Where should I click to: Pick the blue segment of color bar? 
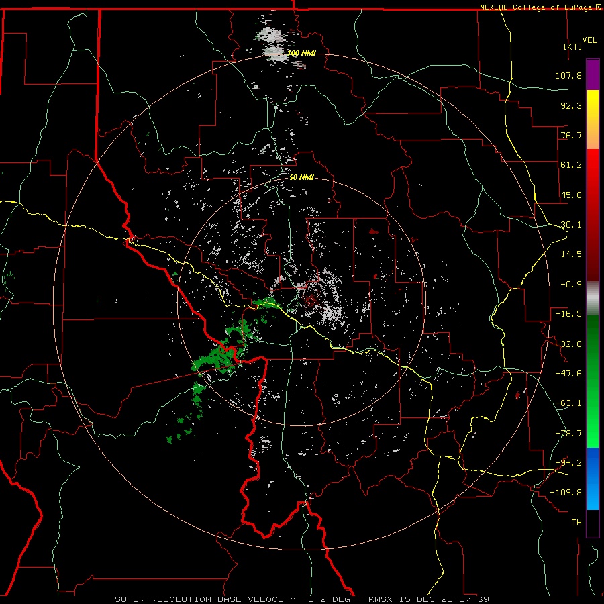[593, 479]
